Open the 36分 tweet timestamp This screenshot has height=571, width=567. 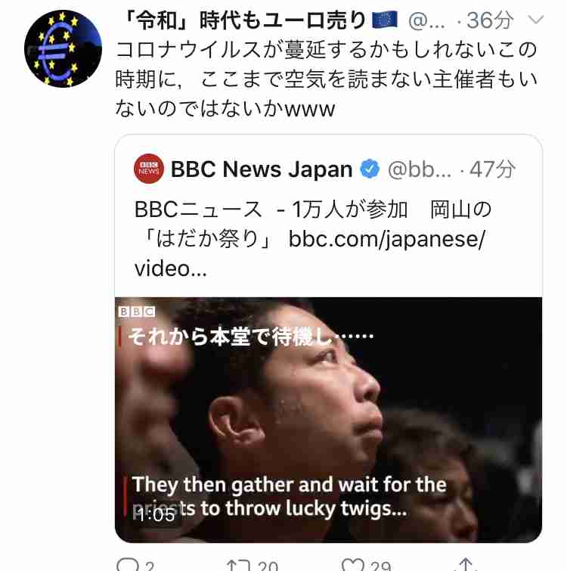click(x=490, y=20)
